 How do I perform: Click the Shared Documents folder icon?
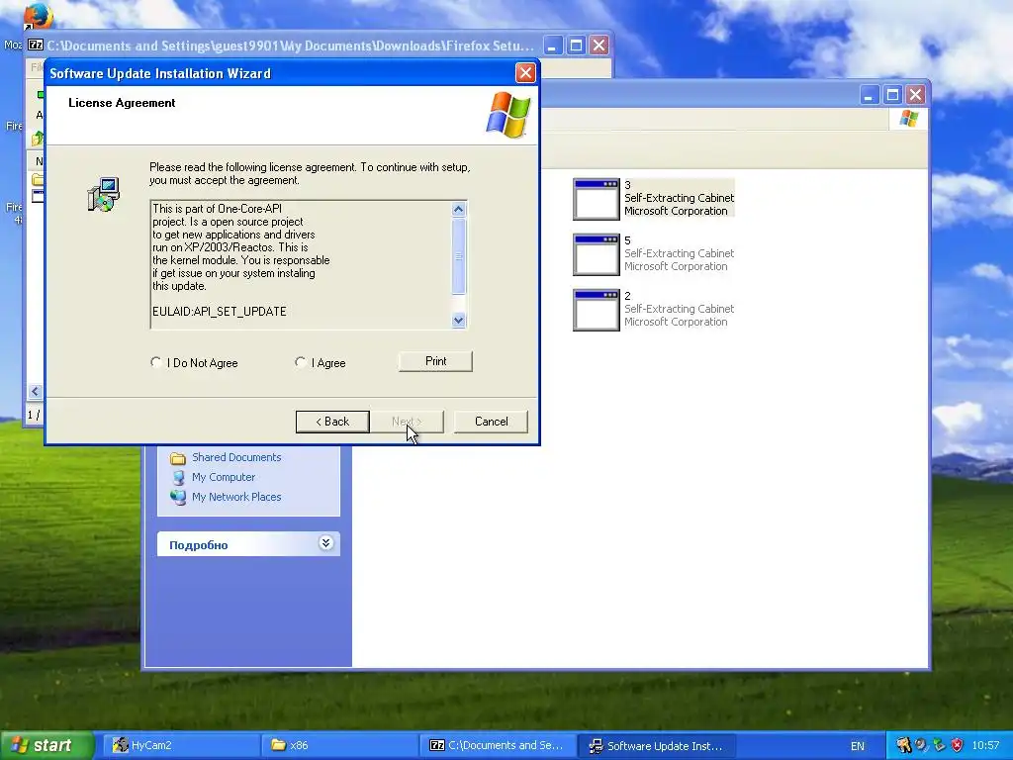coord(178,458)
